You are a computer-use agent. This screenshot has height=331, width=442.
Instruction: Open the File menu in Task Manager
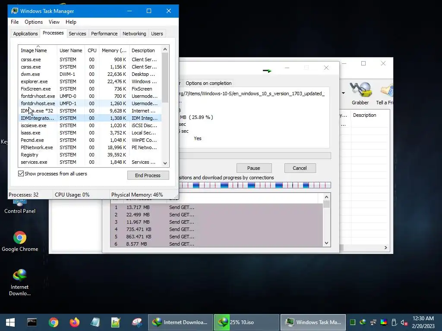pyautogui.click(x=15, y=22)
